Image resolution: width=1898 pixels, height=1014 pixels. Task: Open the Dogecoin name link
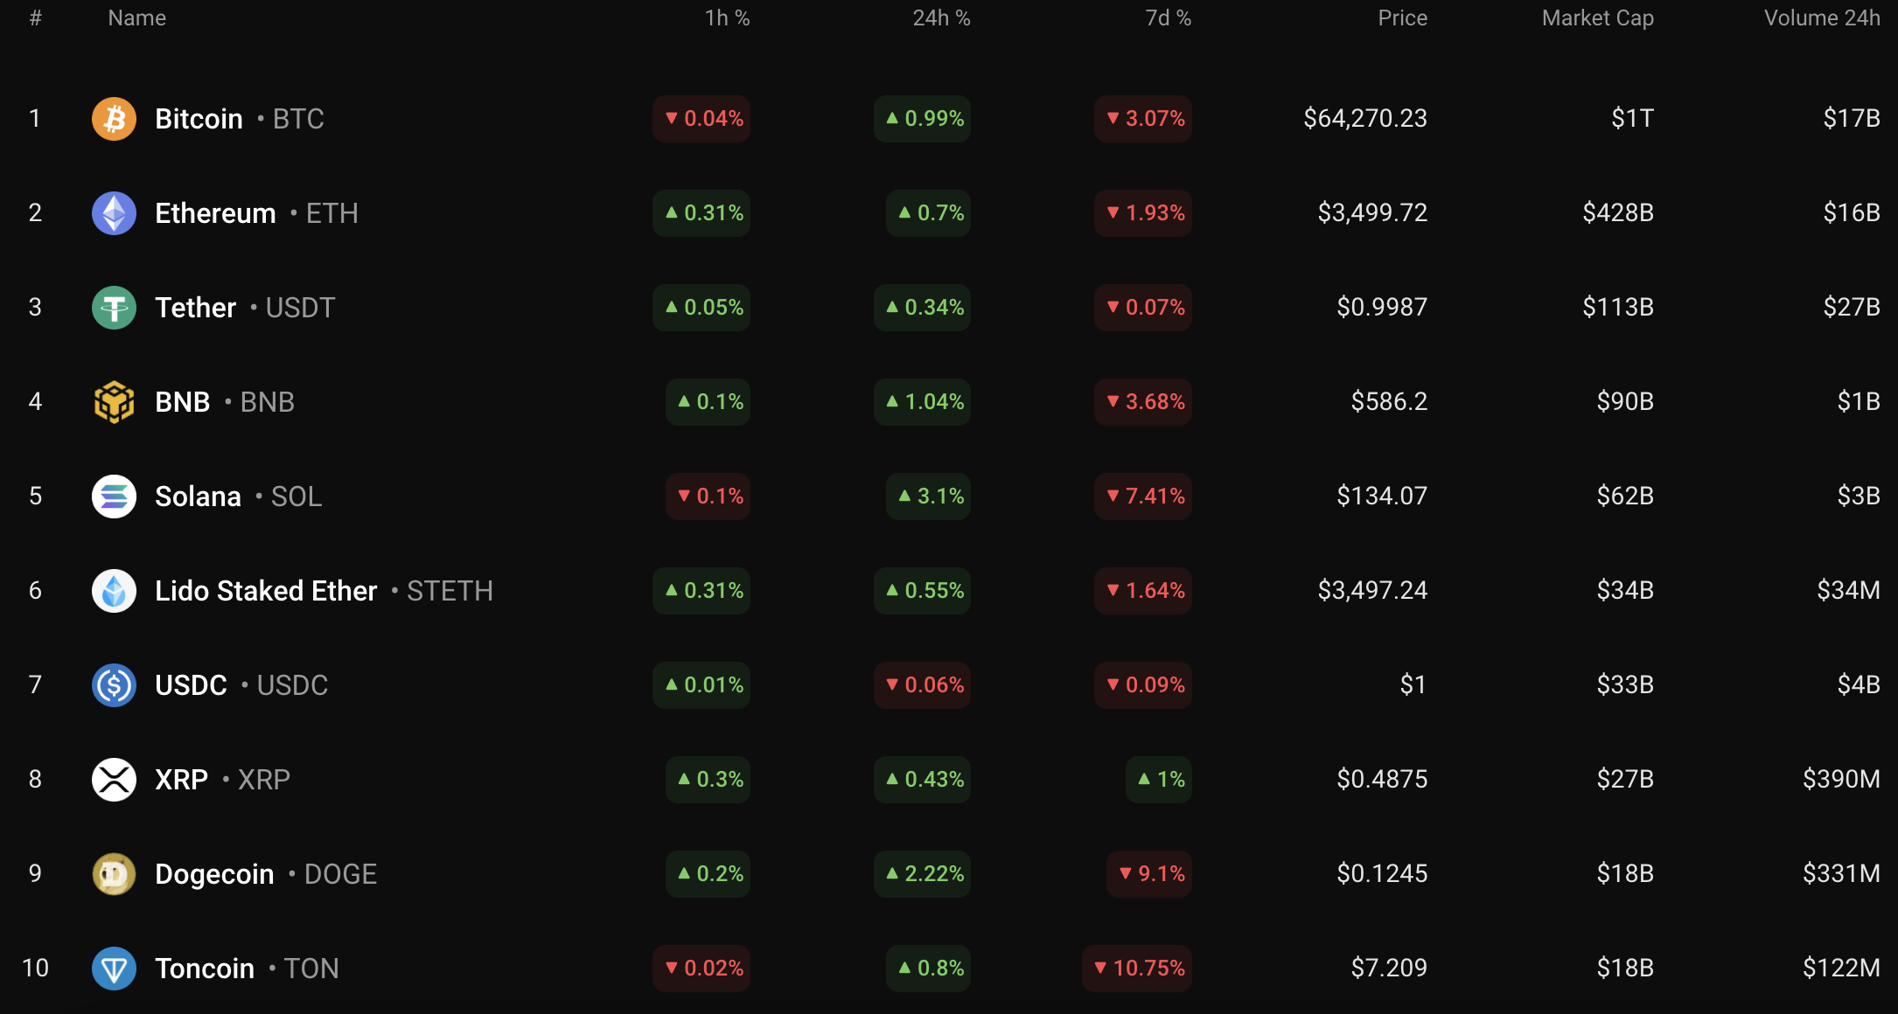[x=214, y=874]
